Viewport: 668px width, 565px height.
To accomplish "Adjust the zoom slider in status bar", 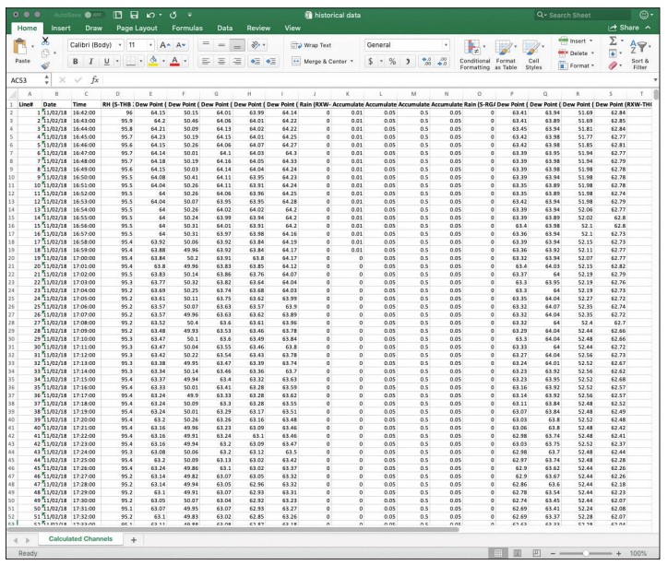I will point(585,553).
